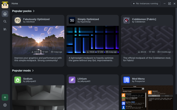Expand the Popular mods section chevron
Image resolution: width=177 pixels, height=110 pixels.
[x=33, y=71]
